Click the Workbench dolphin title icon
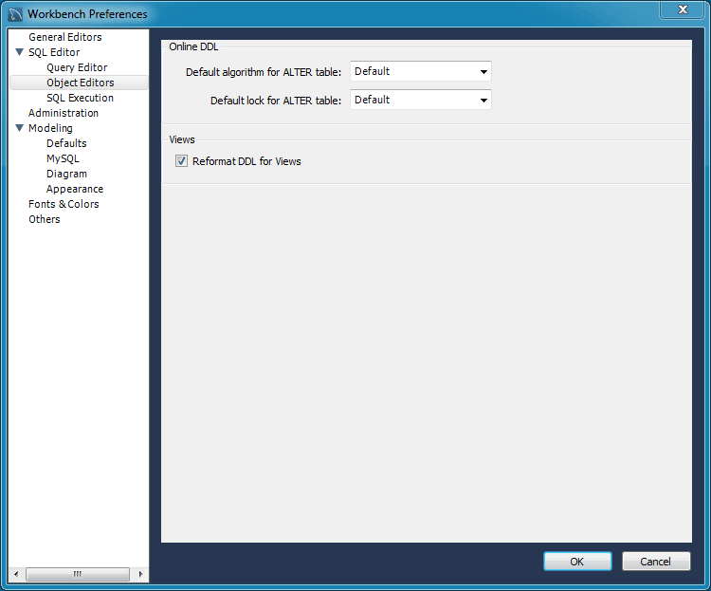The image size is (711, 591). coord(15,14)
